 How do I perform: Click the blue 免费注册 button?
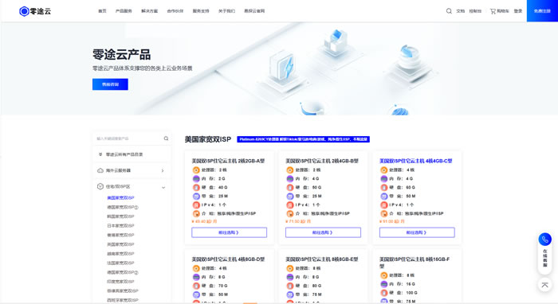tap(542, 11)
